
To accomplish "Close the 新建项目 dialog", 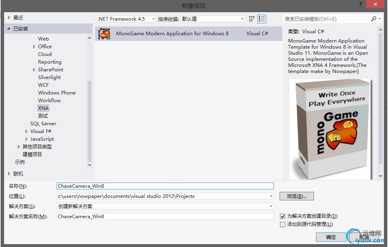I will (x=375, y=4).
